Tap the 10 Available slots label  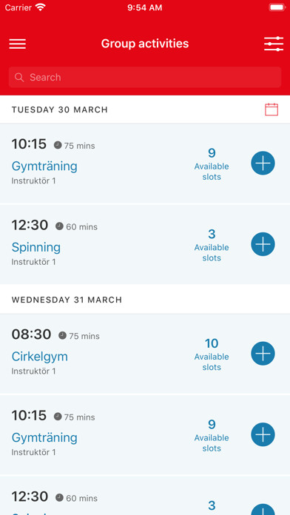click(212, 354)
